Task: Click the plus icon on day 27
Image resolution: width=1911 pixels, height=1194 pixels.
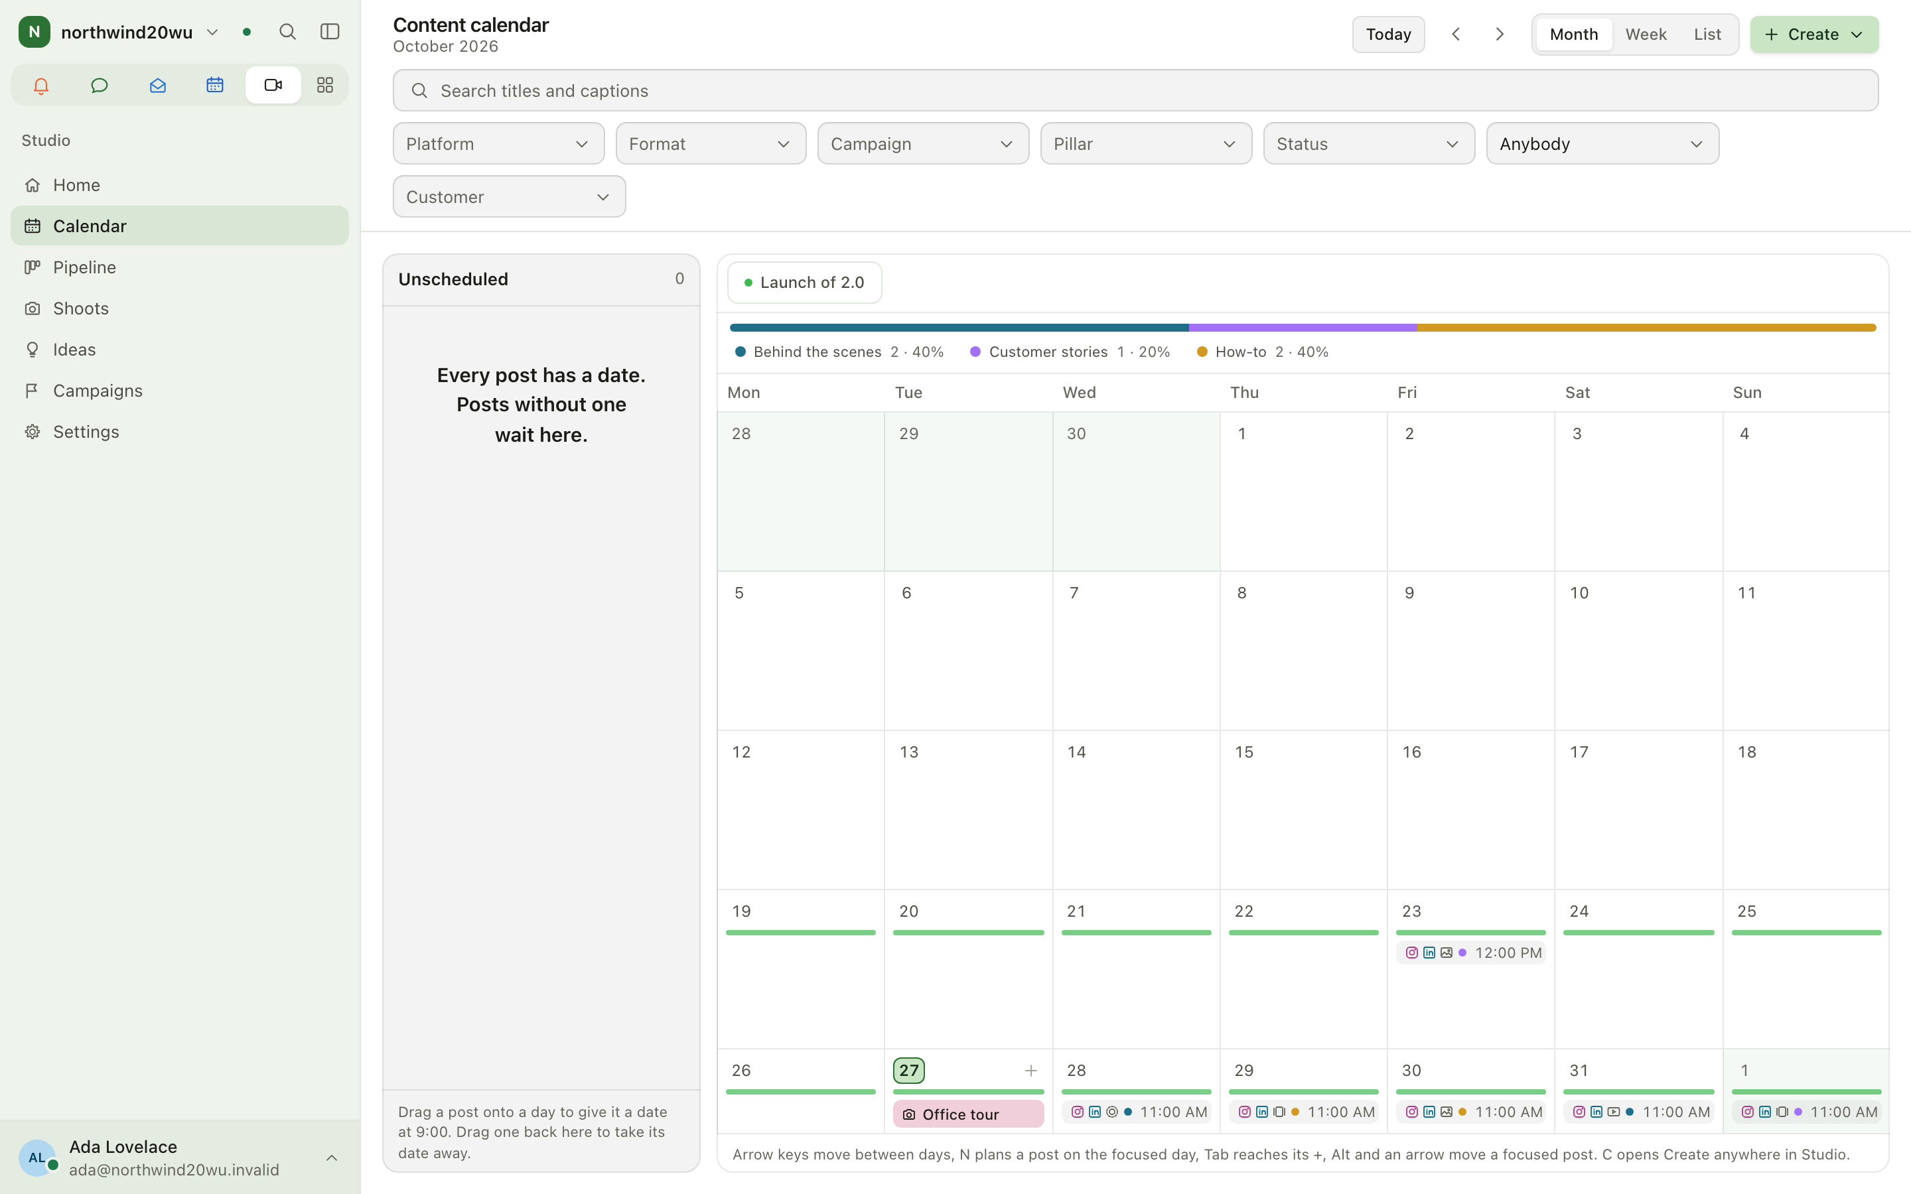Action: pos(1030,1071)
